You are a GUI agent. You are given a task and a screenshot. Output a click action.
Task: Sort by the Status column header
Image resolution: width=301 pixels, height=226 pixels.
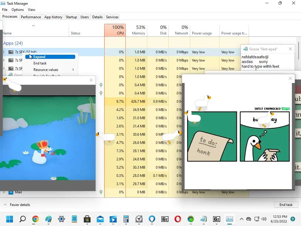point(87,30)
